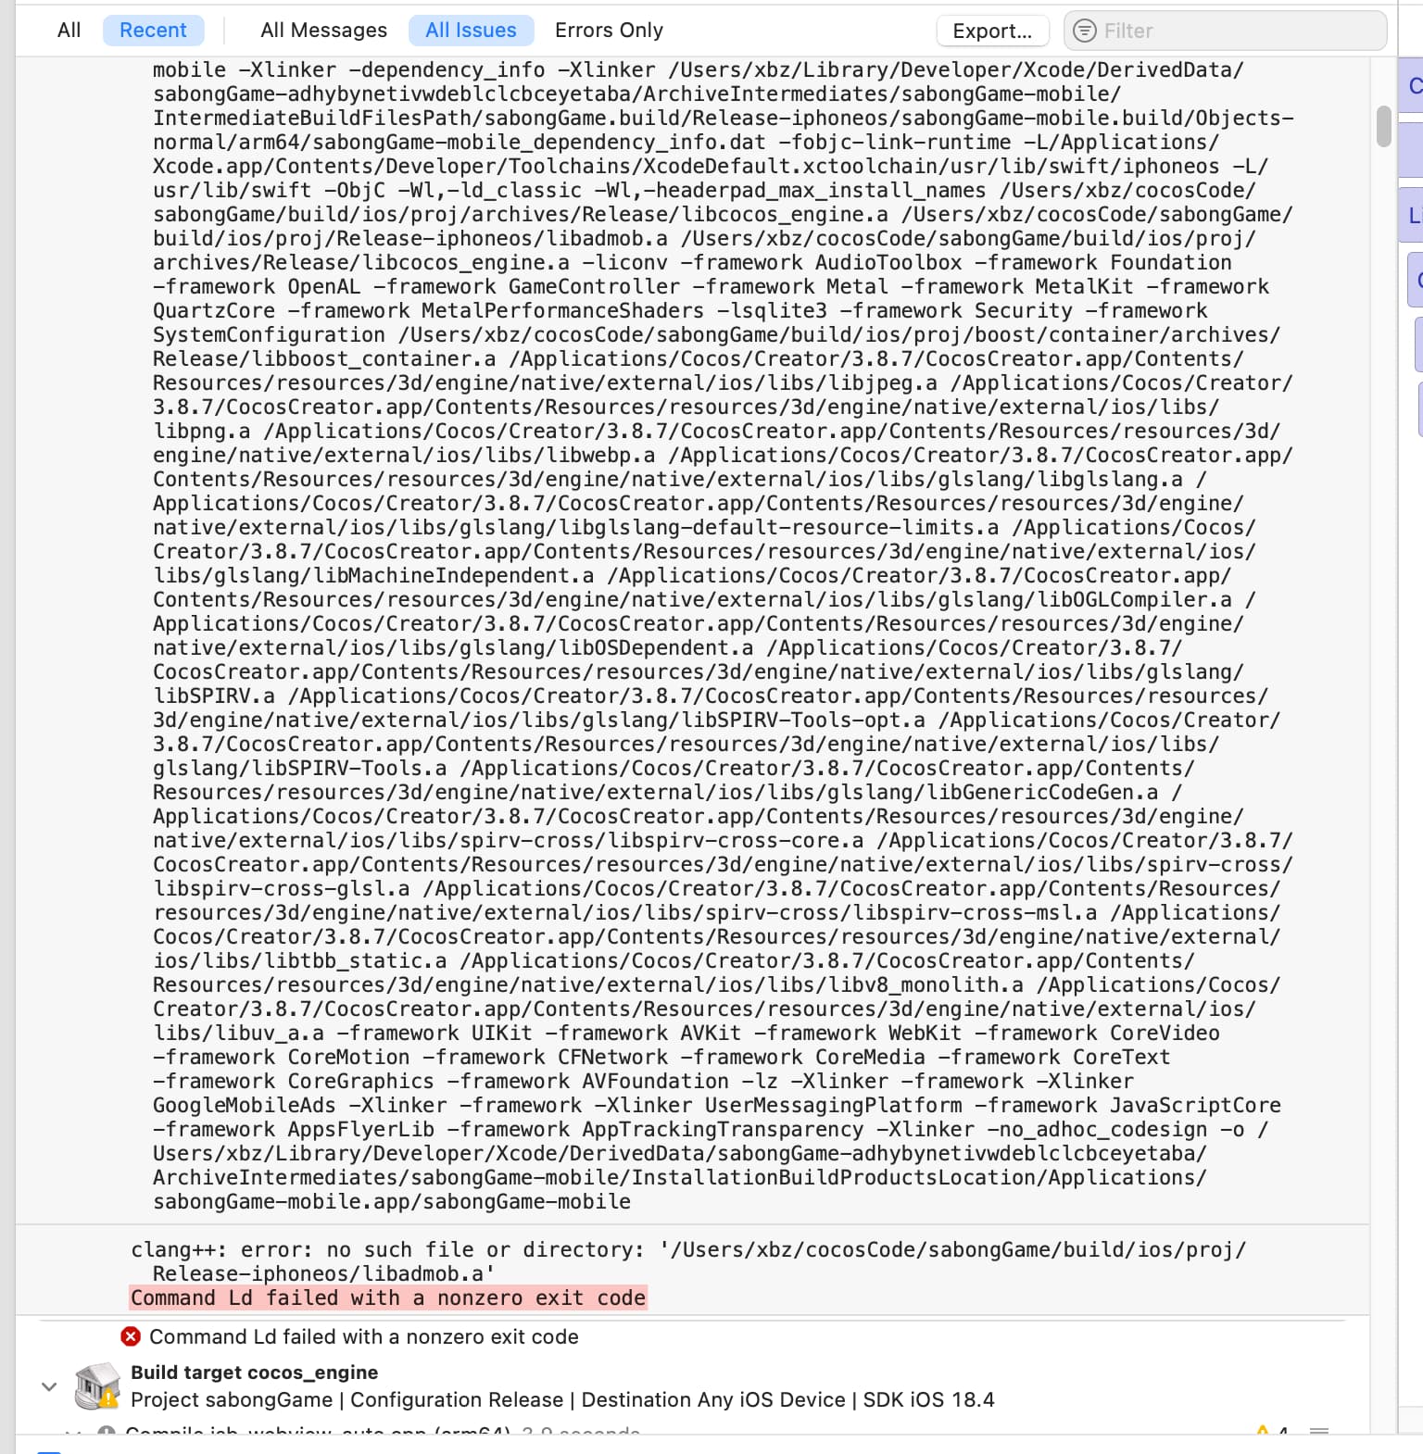Click the filter icon in the search box
1423x1454 pixels.
click(x=1084, y=31)
